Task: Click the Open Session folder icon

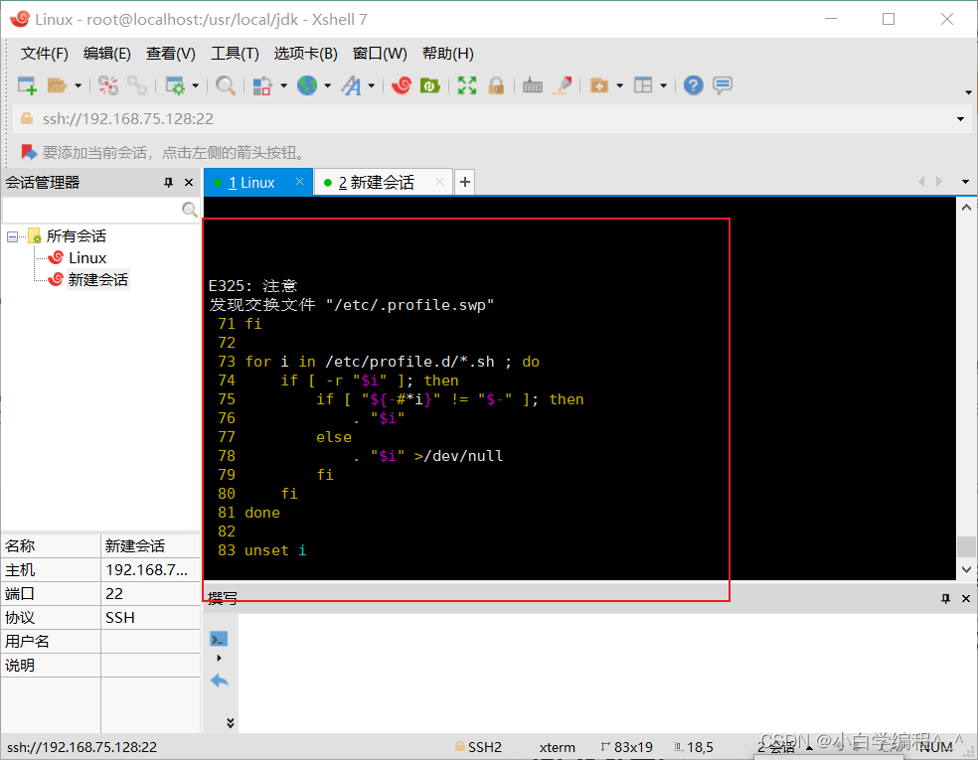Action: (57, 85)
